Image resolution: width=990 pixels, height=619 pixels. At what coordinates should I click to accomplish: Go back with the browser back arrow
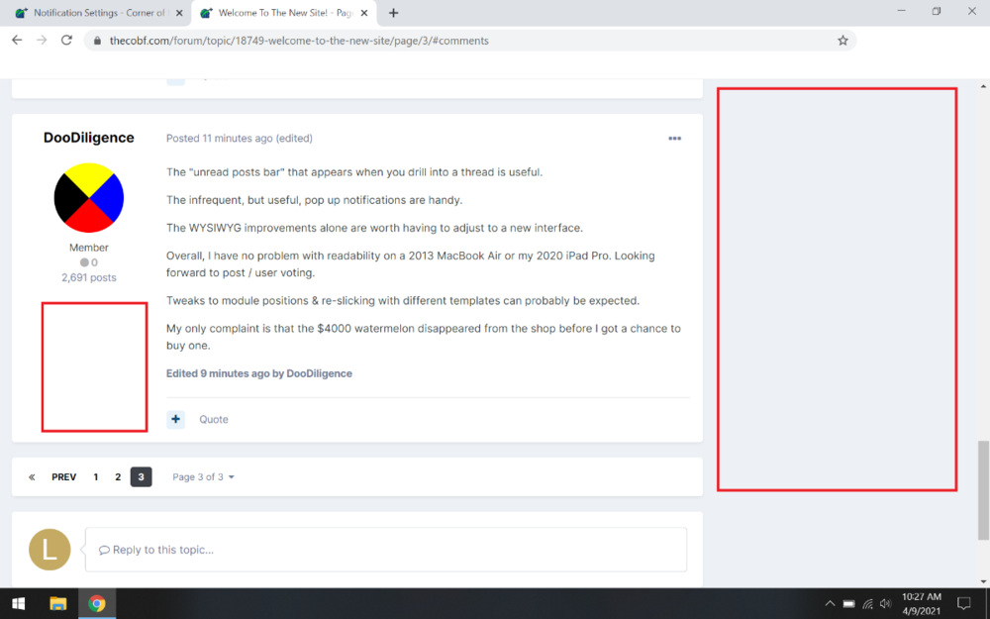coord(17,40)
